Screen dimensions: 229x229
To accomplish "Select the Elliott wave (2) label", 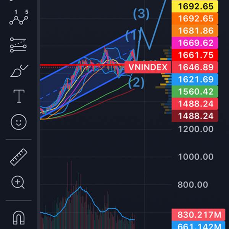I will coord(136,82).
